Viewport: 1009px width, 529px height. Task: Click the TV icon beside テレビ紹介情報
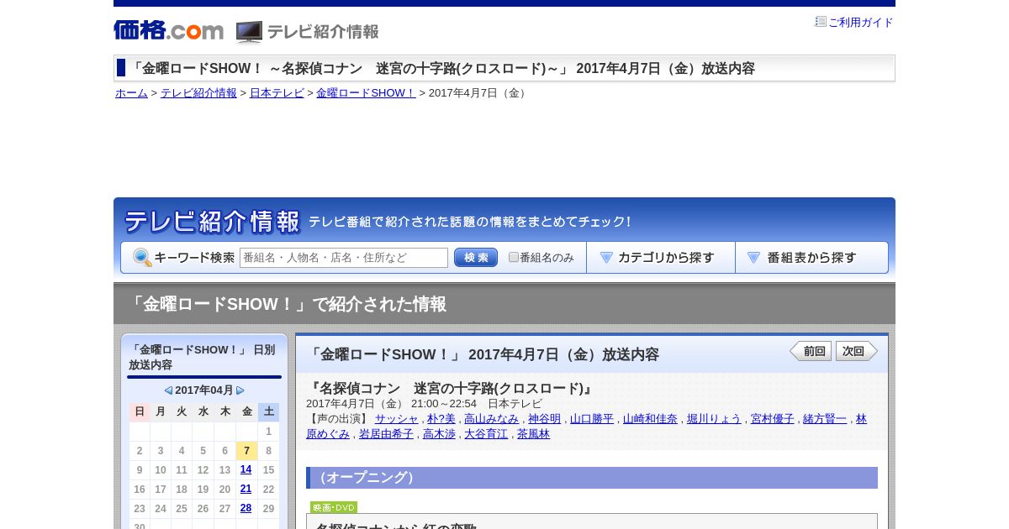[x=249, y=32]
